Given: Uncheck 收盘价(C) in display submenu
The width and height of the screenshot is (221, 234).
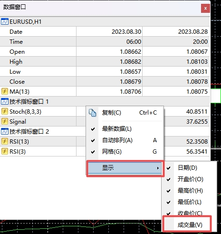Looking at the screenshot, I should click(x=189, y=213).
